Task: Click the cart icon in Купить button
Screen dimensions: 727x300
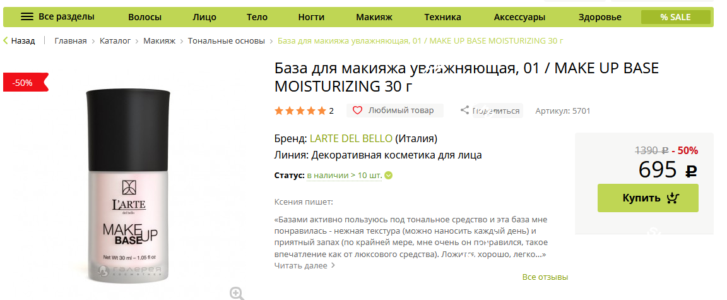Action: click(673, 198)
